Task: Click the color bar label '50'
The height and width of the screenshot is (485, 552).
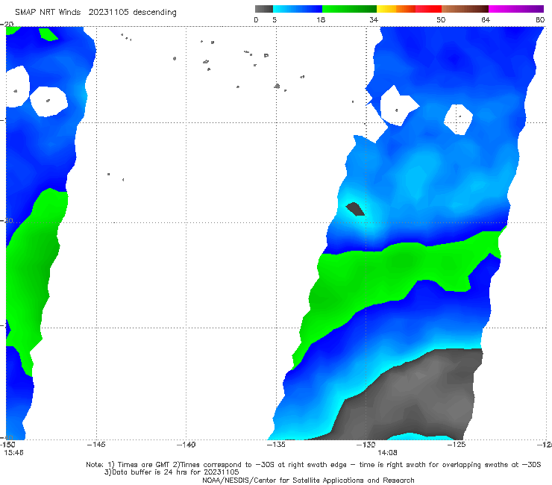Action: [x=441, y=20]
